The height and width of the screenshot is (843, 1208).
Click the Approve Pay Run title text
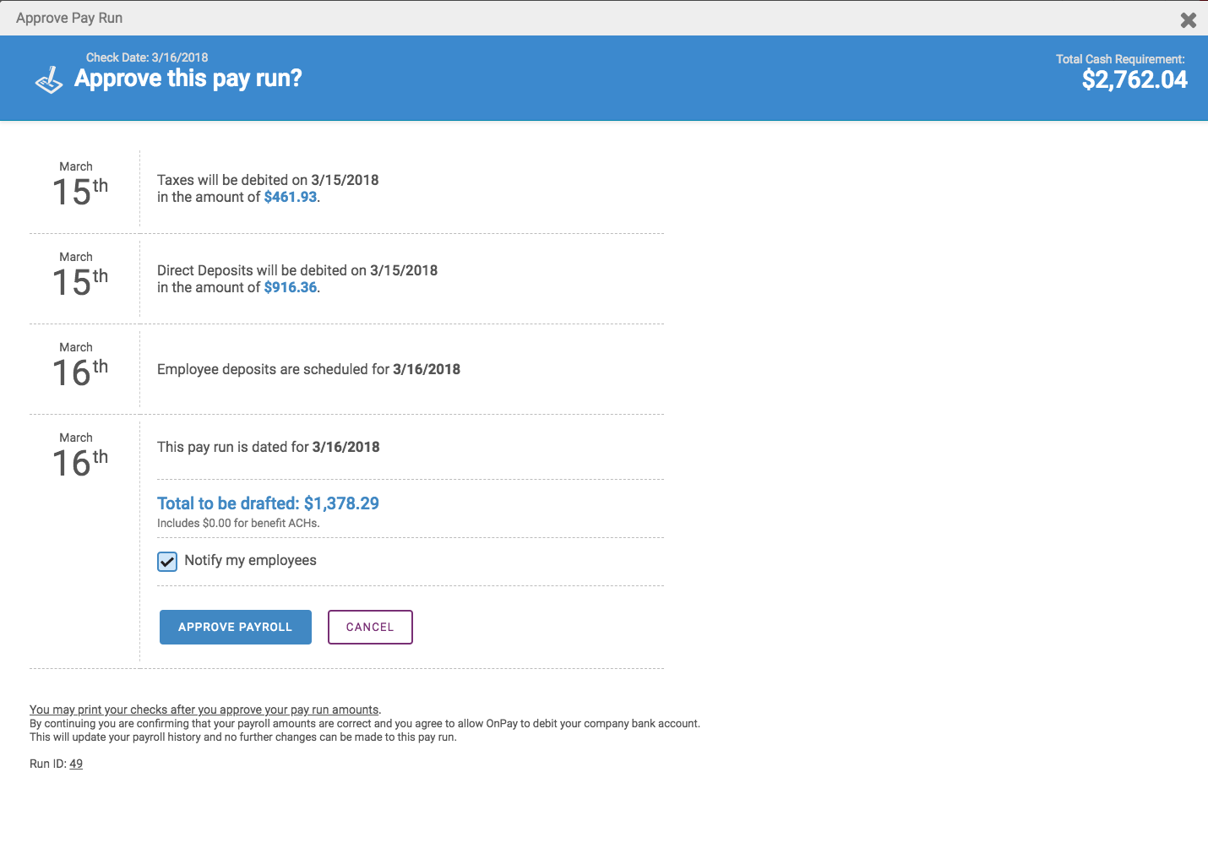[x=69, y=18]
